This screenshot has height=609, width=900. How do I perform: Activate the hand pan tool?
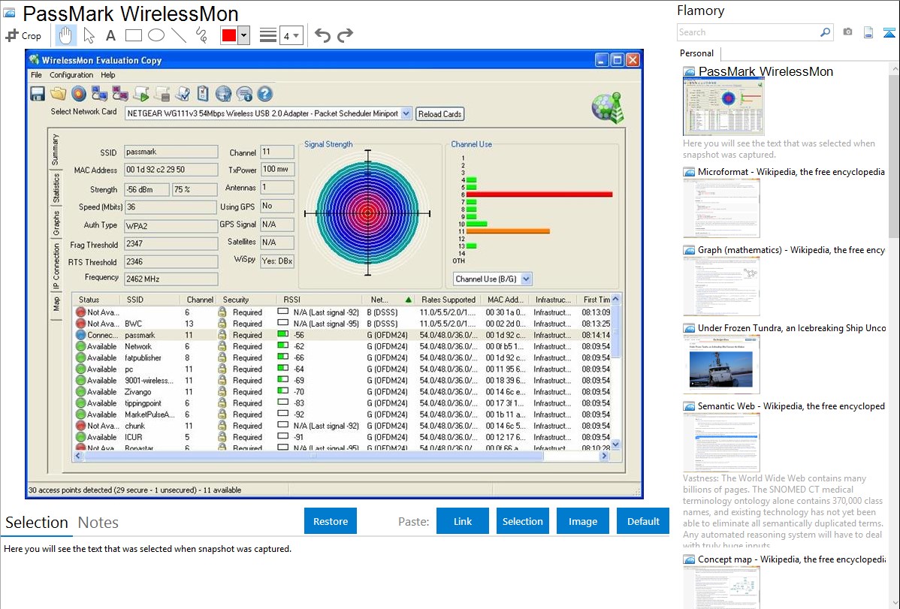(65, 35)
